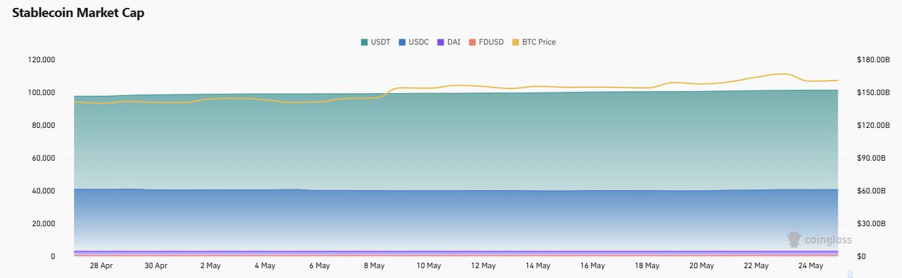Click the 24 May date label
The width and height of the screenshot is (902, 278).
(x=811, y=266)
